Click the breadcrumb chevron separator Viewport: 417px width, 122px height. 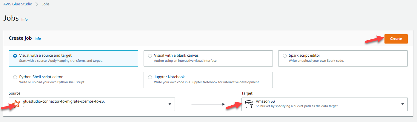click(37, 4)
